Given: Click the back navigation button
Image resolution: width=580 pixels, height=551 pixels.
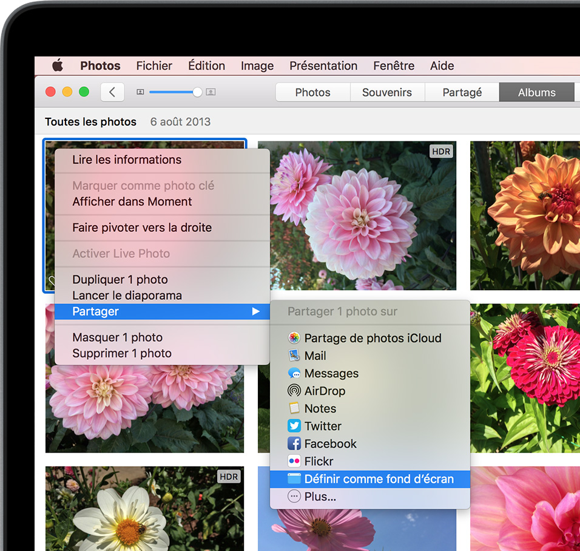Looking at the screenshot, I should coord(112,92).
